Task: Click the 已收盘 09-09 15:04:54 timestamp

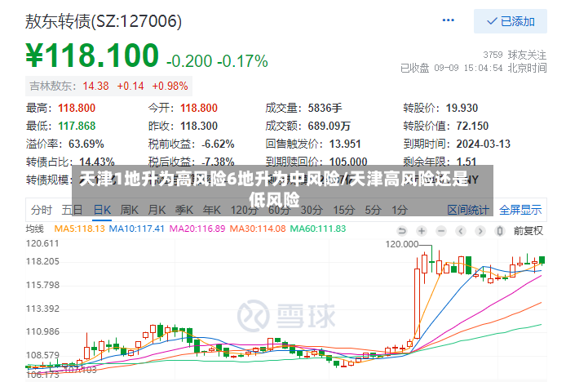Action: point(474,68)
